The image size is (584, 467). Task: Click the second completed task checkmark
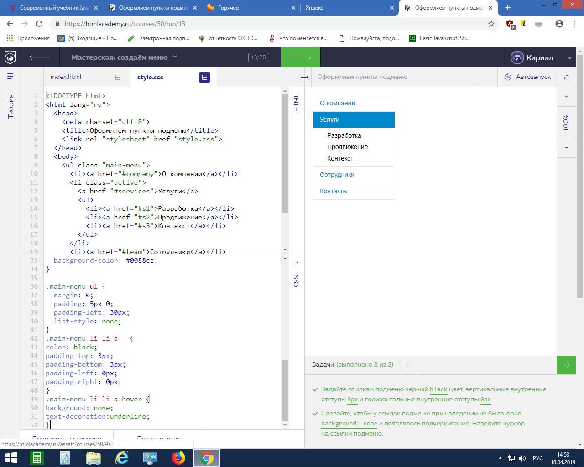pos(315,414)
